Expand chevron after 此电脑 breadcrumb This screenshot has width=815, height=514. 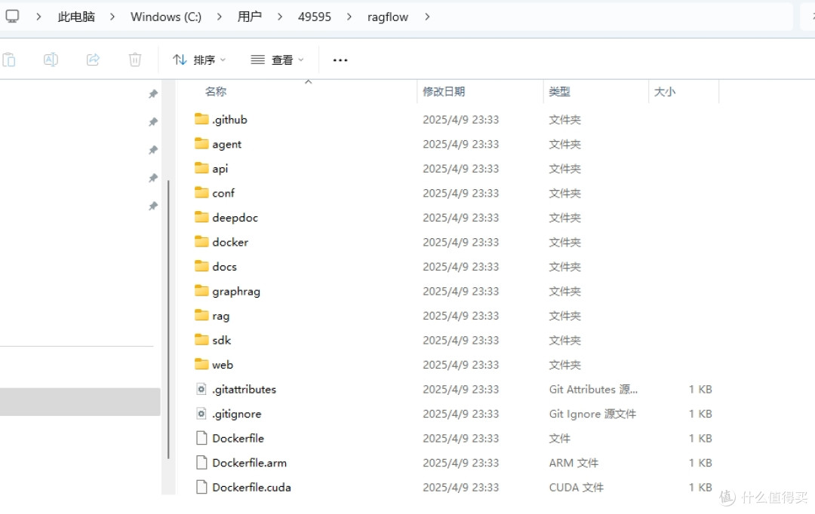click(x=112, y=17)
